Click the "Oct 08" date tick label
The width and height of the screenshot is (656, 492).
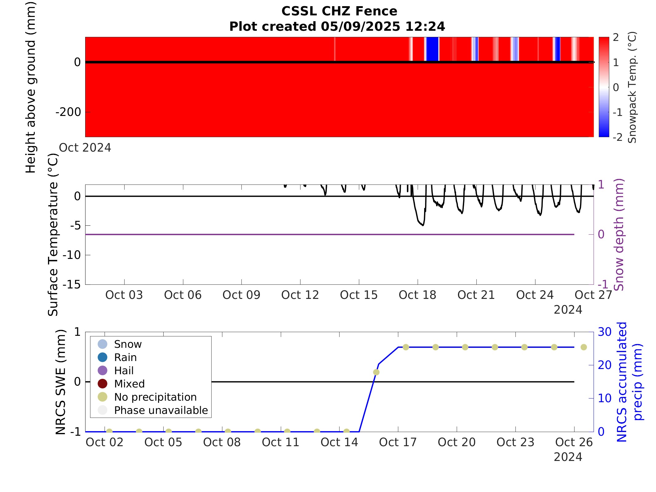(222, 442)
